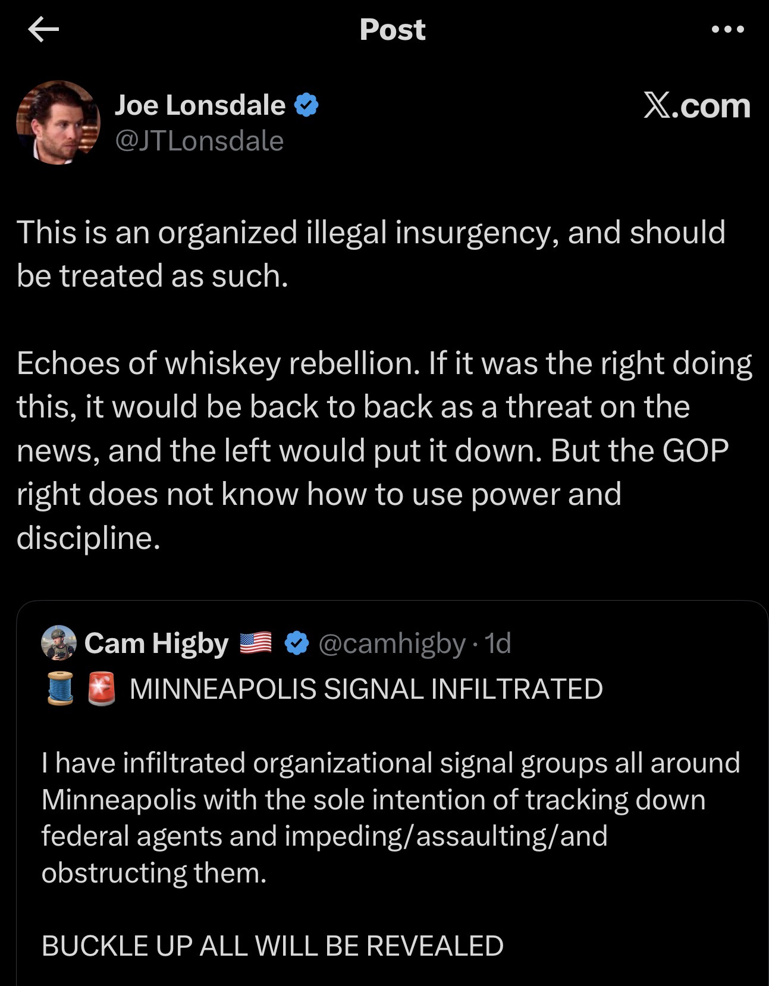Select the @camhigby handle
This screenshot has width=769, height=986.
[392, 643]
